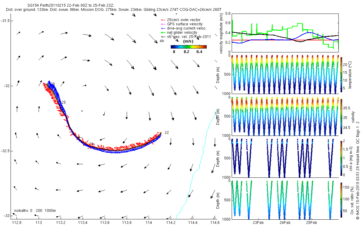Image resolution: width=362 pixels, height=226 pixels.
Task: Select the 'net glider velocity' legend text
Action: click(x=182, y=33)
